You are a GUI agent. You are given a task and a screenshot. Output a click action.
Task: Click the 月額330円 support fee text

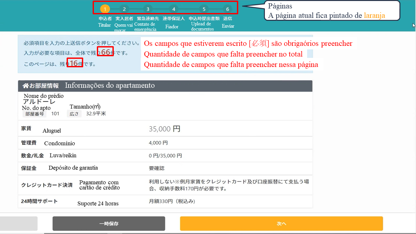pyautogui.click(x=172, y=201)
